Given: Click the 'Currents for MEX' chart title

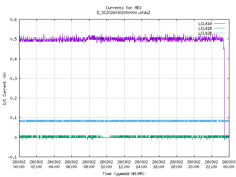Looking at the screenshot, I should [x=124, y=8].
